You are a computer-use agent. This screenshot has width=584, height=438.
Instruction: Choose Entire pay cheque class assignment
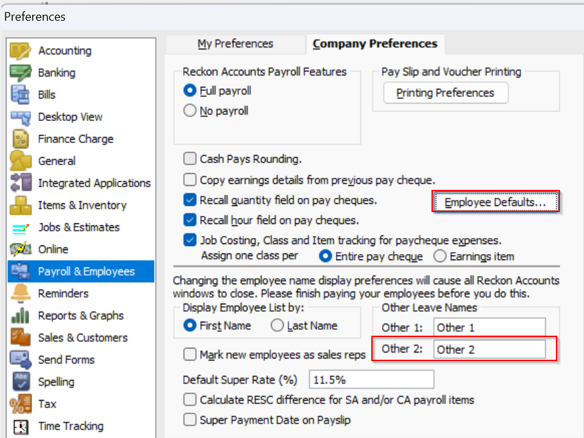coord(326,256)
